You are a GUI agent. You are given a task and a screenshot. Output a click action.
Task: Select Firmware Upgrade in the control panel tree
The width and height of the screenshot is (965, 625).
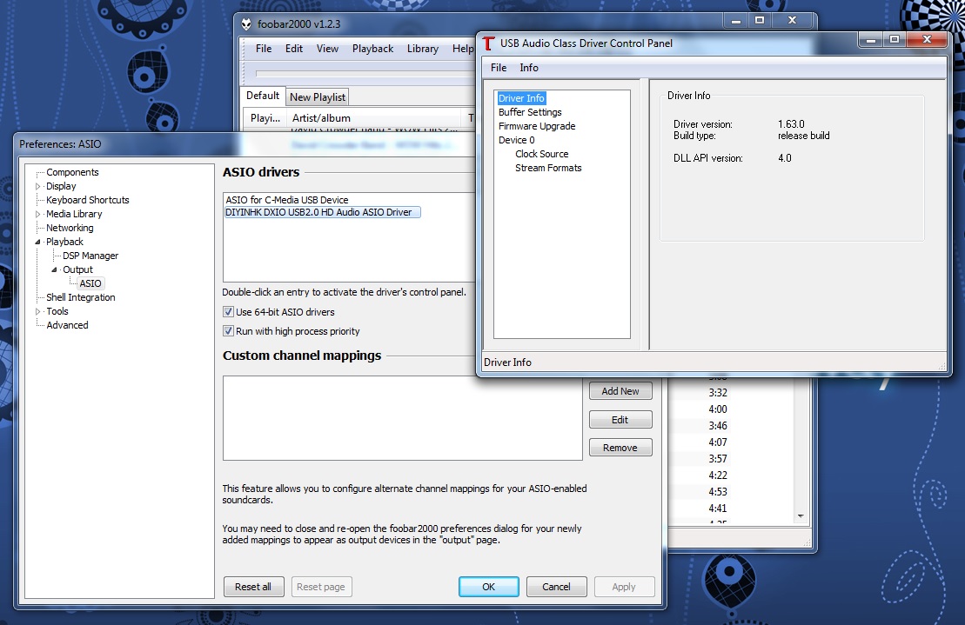pos(537,126)
